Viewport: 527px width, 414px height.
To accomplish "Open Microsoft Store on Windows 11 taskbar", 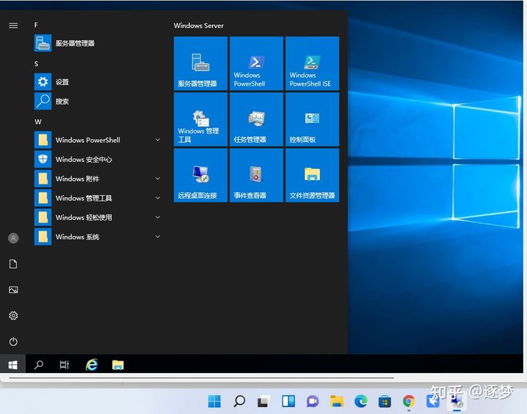I will [x=385, y=402].
